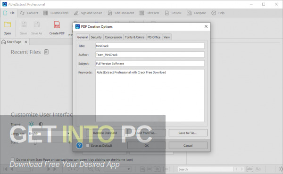283x174 pixels.
Task: Enable Save as Default checkbox
Action: pos(88,145)
